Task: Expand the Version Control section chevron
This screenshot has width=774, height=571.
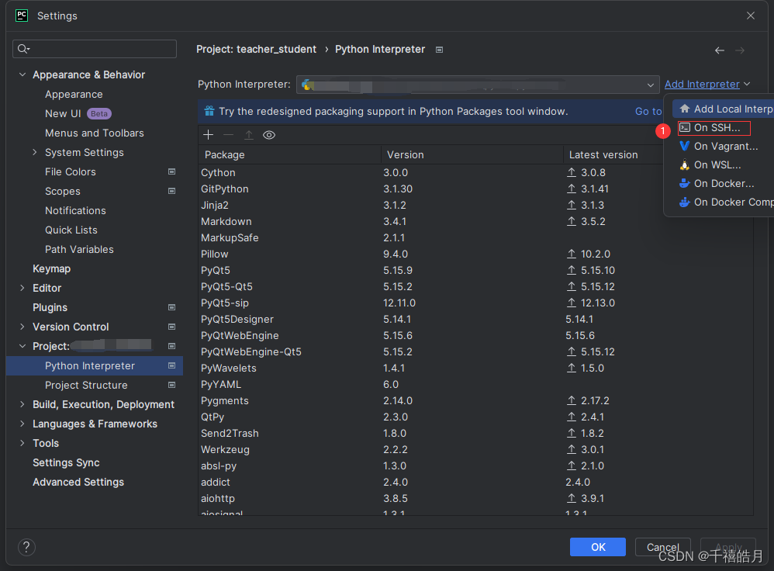Action: pos(22,327)
